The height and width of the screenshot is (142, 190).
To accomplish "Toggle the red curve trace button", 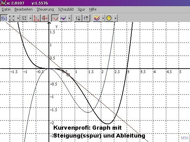I will (55, 18).
